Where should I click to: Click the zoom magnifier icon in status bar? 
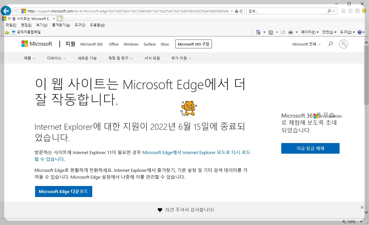coord(344,222)
